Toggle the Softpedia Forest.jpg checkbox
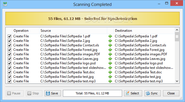 pyautogui.click(x=9, y=50)
